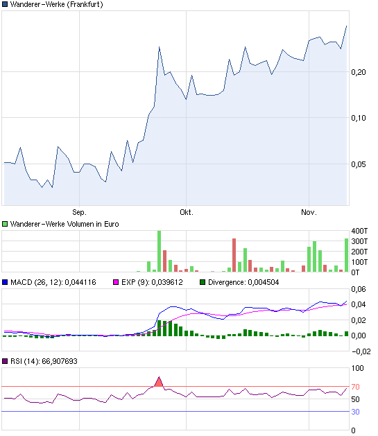Click the 'Nov.' x-axis label
This screenshot has width=378, height=436.
(x=309, y=212)
